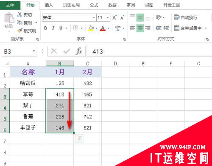Open the Formulas (公式) tab
This screenshot has height=166, width=212.
[94, 5]
